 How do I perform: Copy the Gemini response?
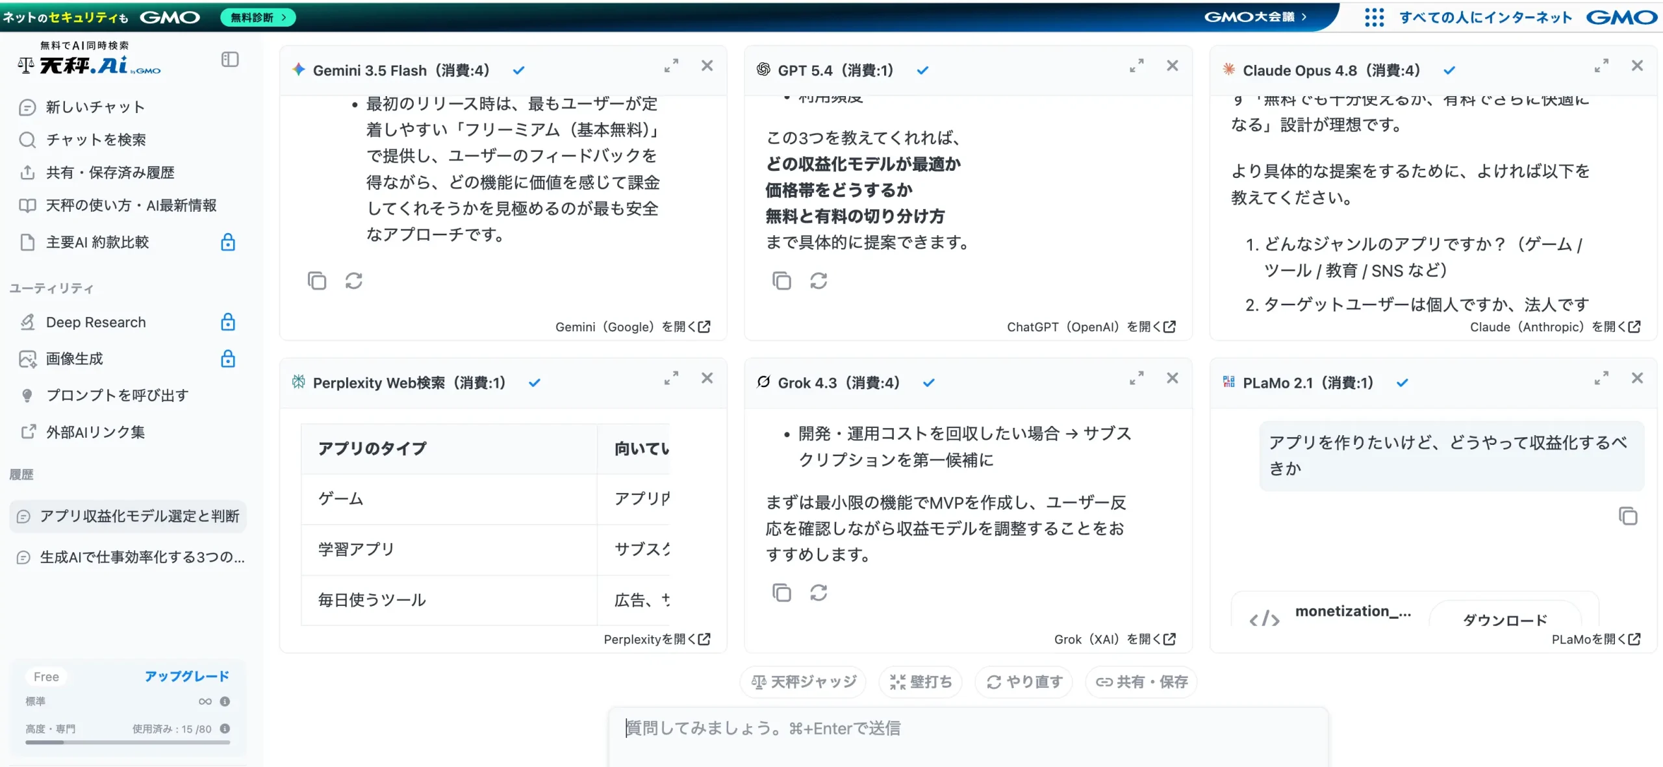tap(317, 281)
